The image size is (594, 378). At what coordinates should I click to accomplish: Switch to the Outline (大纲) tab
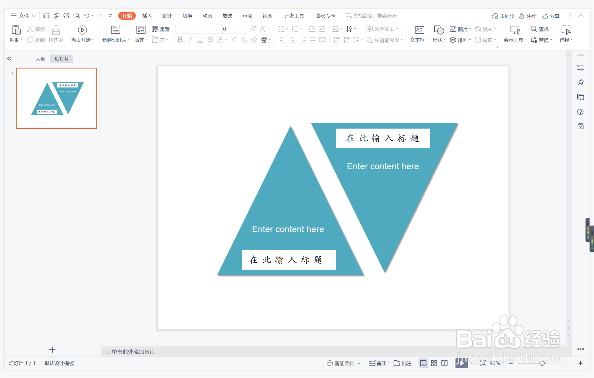40,59
